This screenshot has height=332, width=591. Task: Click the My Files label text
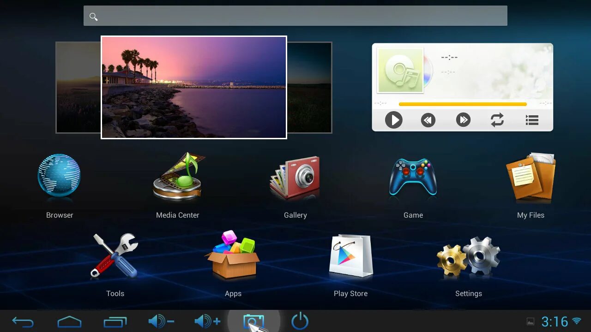[x=531, y=215]
